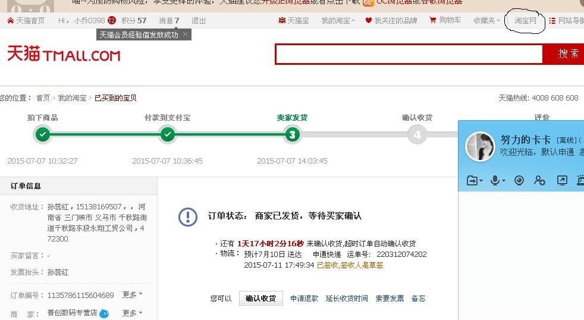Click the T2 member level badge
The image size is (584, 320).
coord(111,20)
